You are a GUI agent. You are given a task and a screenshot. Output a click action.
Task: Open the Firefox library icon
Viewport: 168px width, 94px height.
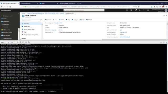pyautogui.click(x=155, y=7)
